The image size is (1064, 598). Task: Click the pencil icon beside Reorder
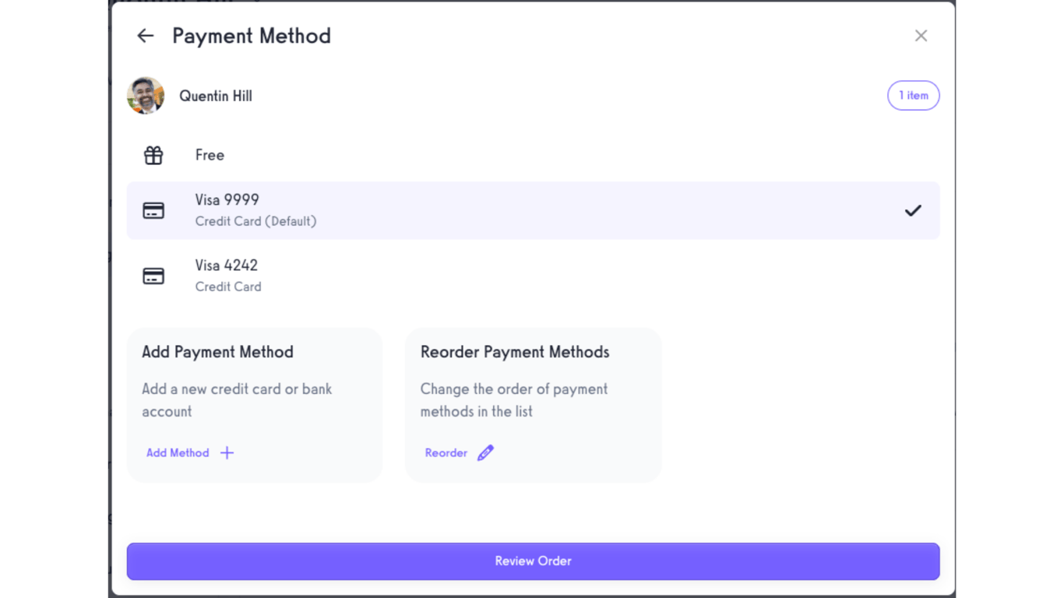(485, 452)
